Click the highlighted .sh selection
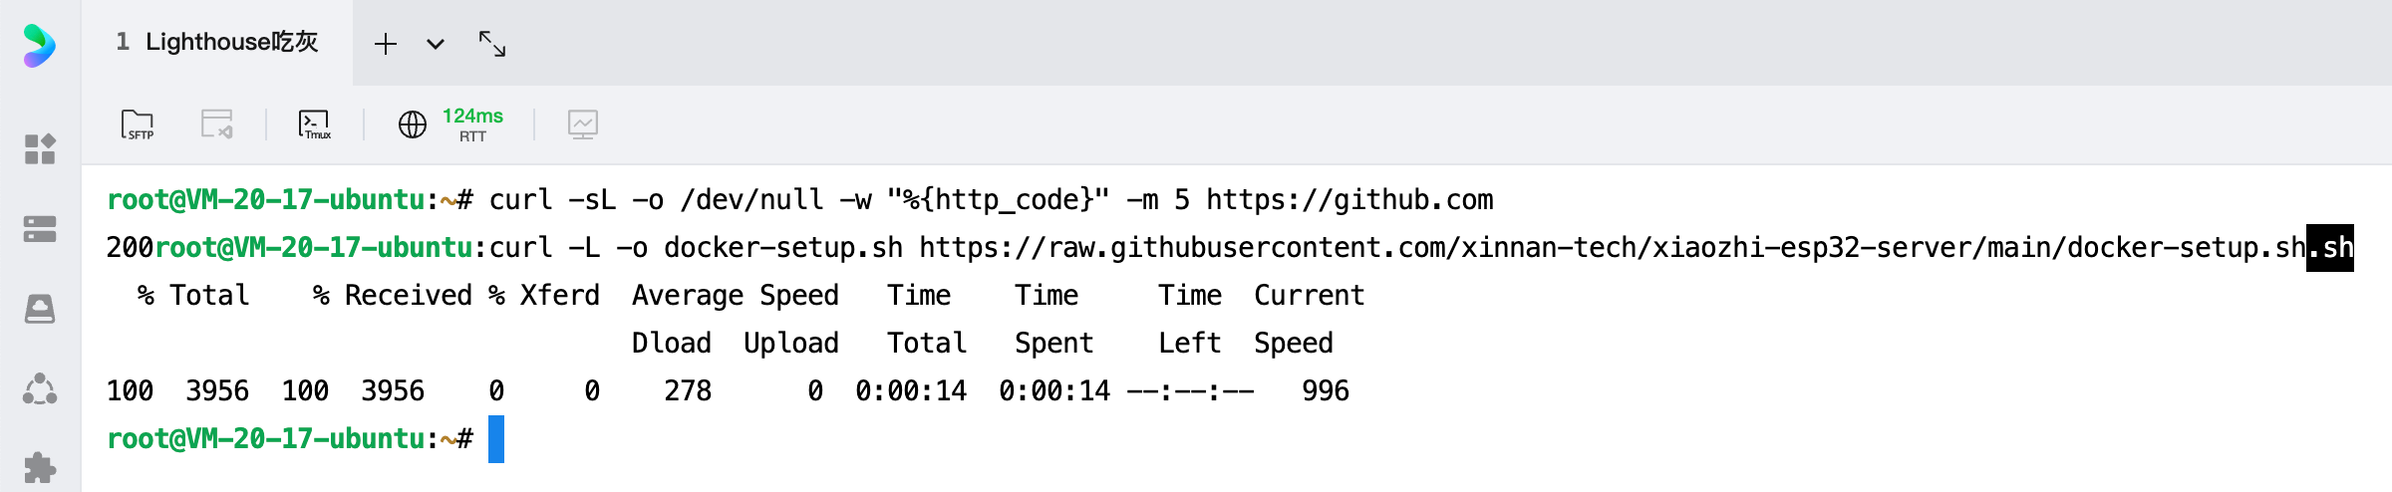 [x=2330, y=248]
